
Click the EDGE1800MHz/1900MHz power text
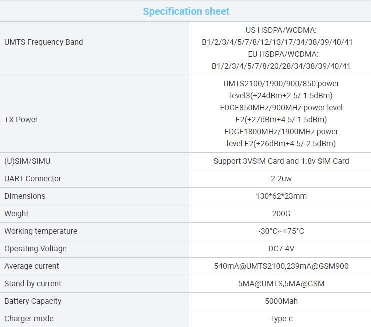pyautogui.click(x=281, y=132)
